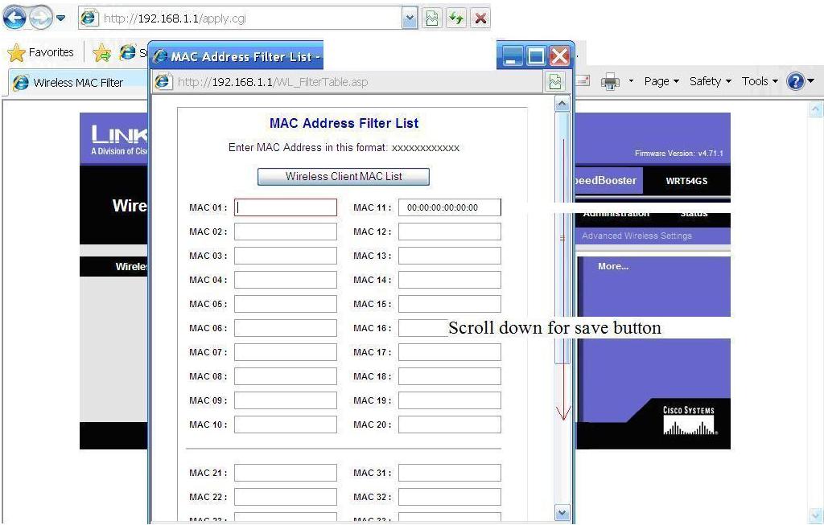Click the MAC 15 input field
The height and width of the screenshot is (525, 824).
(x=450, y=304)
